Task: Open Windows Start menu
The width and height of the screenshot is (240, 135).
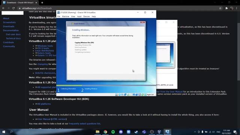Action: point(4,132)
